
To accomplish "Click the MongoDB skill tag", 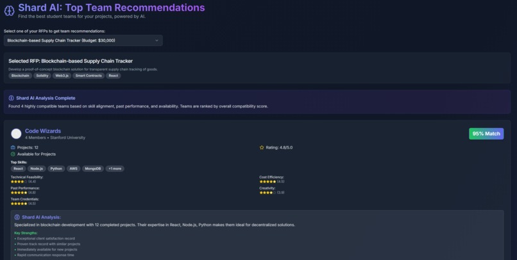I will click(x=92, y=168).
